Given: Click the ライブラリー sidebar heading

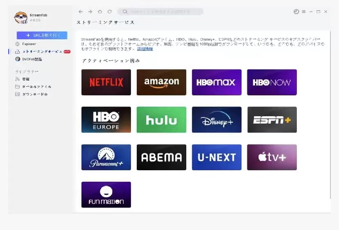Looking at the screenshot, I should pyautogui.click(x=27, y=72).
